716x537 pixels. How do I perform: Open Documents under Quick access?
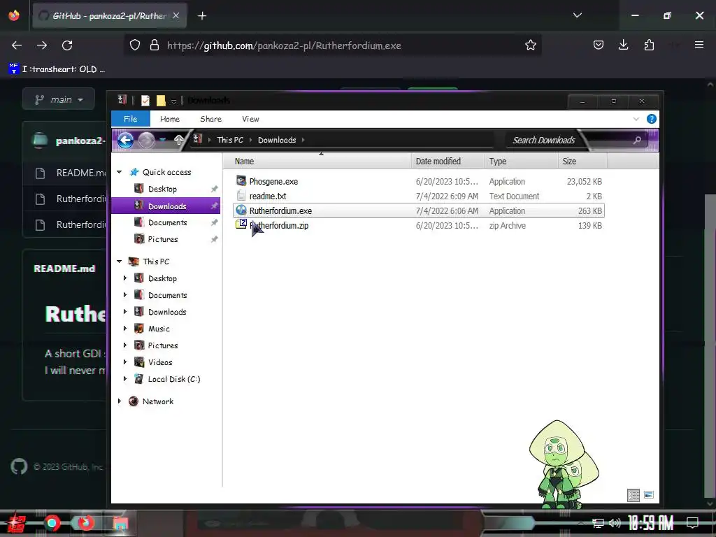tap(167, 222)
